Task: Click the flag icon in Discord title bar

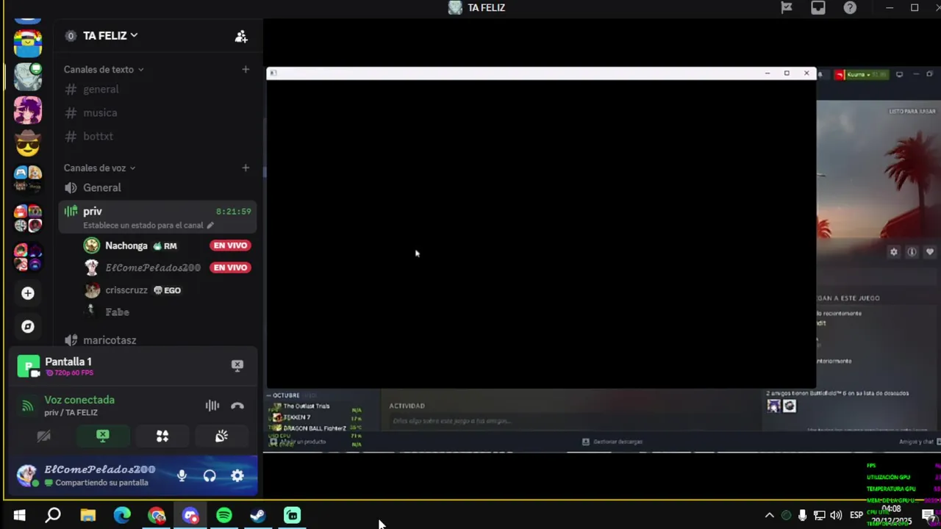Action: coord(787,8)
